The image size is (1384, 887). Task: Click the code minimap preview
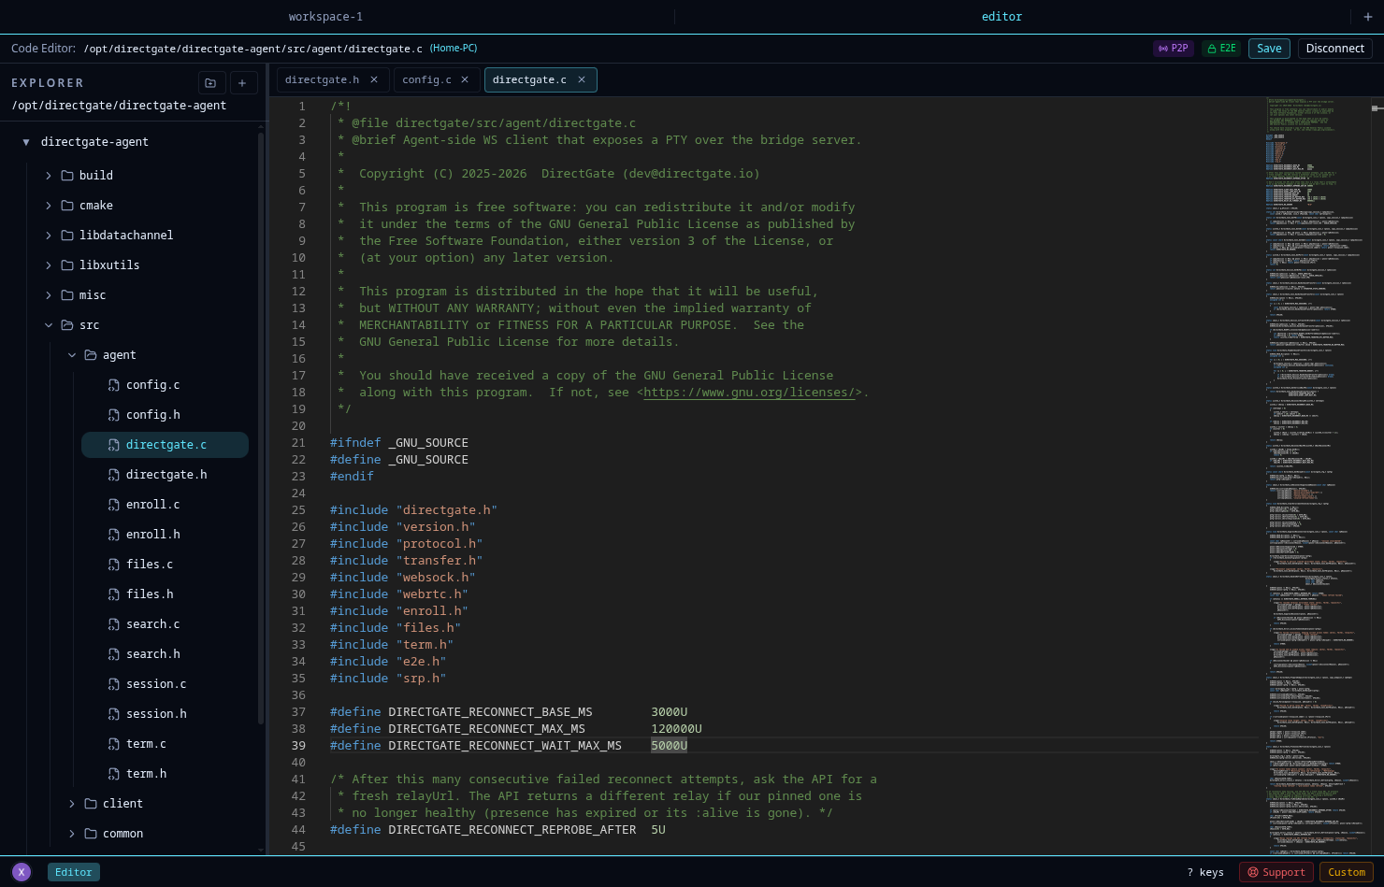pyautogui.click(x=1320, y=477)
